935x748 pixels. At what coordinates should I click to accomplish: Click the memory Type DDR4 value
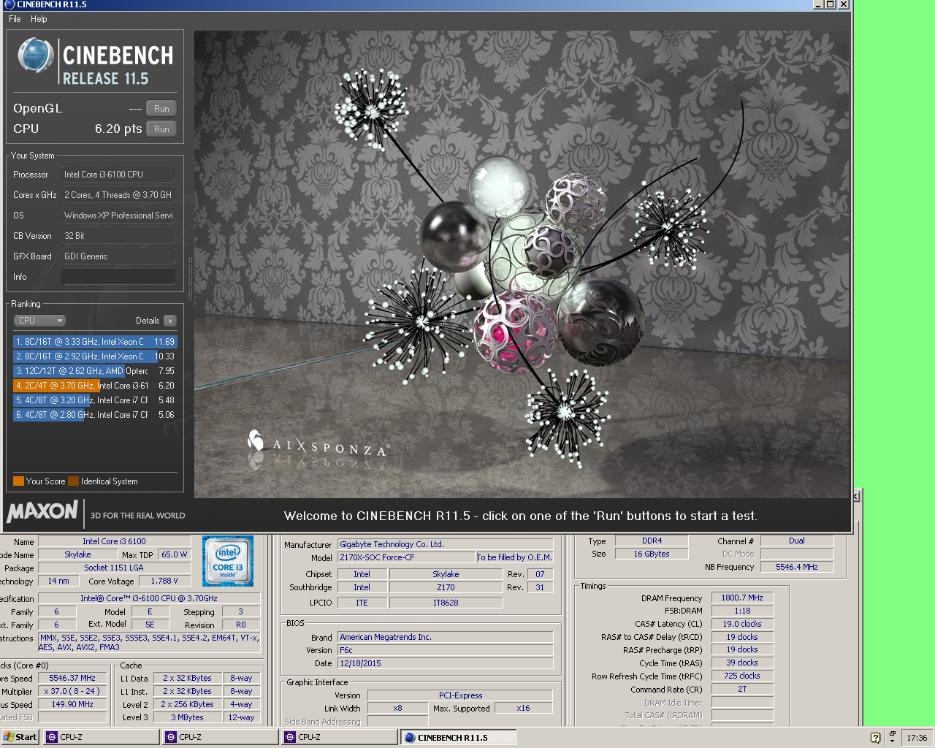pos(652,541)
